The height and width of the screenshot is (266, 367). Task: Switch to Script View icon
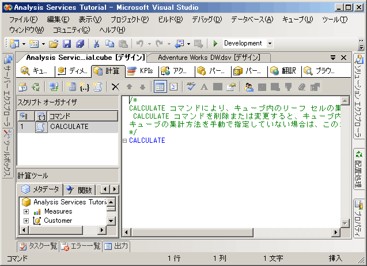point(173,87)
